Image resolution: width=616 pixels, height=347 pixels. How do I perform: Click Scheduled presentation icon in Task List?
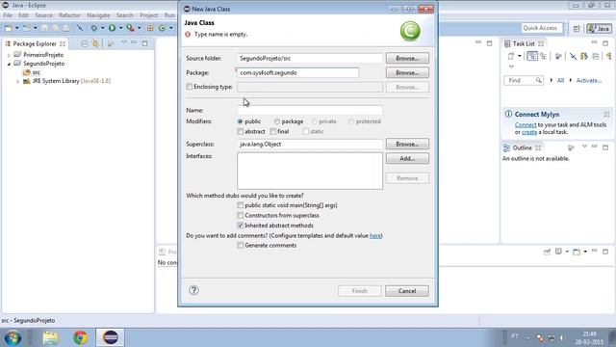[x=544, y=56]
